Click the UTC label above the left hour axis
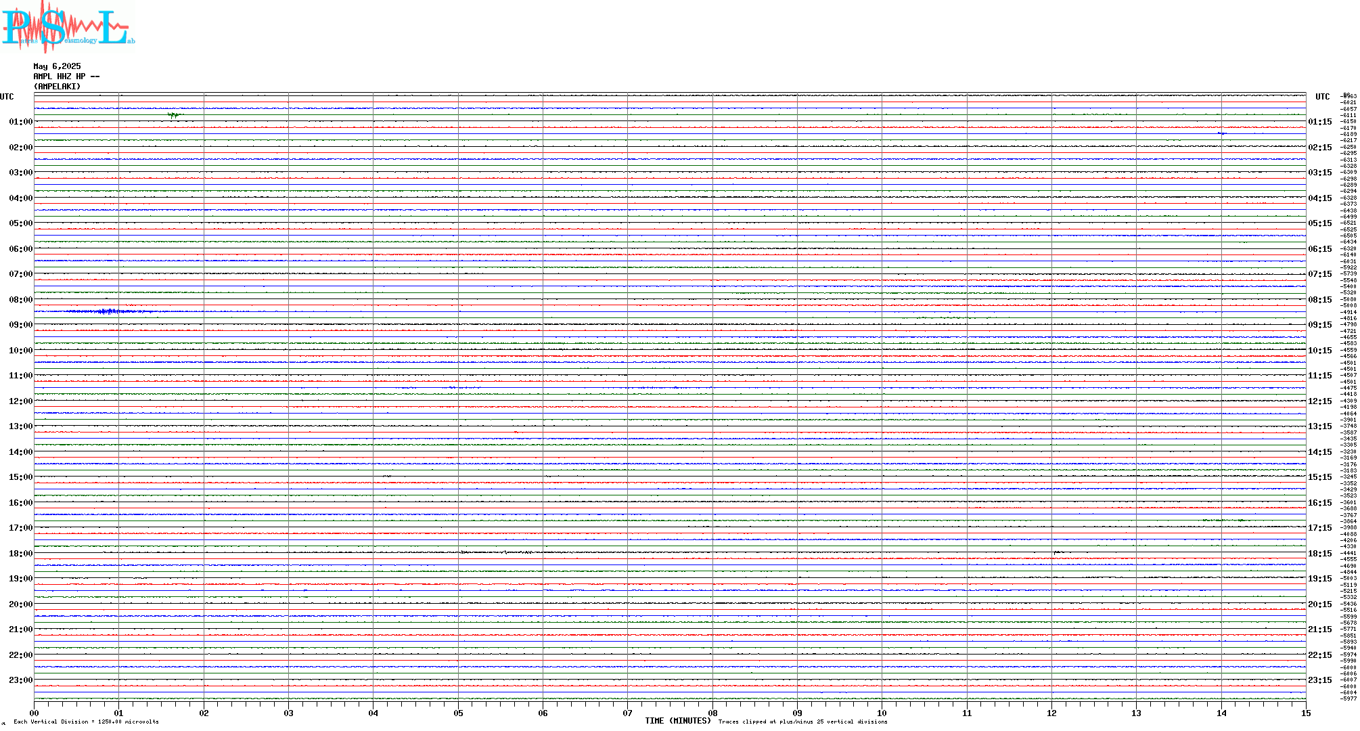This screenshot has height=731, width=1360. tap(7, 97)
